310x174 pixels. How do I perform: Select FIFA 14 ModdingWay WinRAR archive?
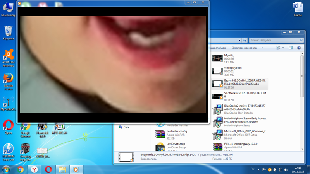[239, 147]
